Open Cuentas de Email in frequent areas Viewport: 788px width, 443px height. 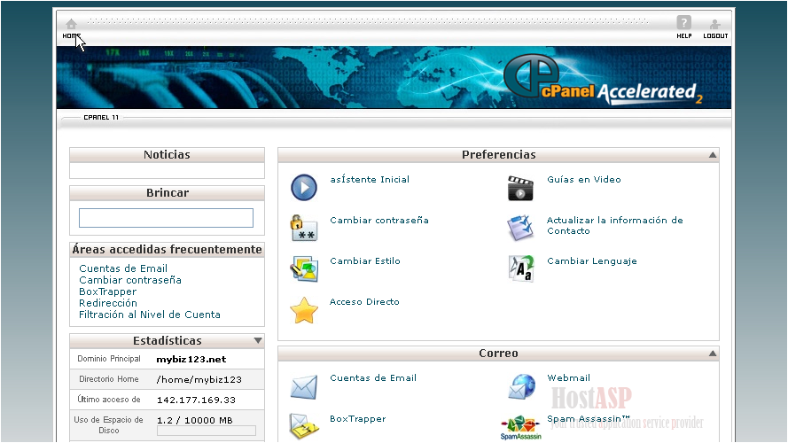[123, 268]
